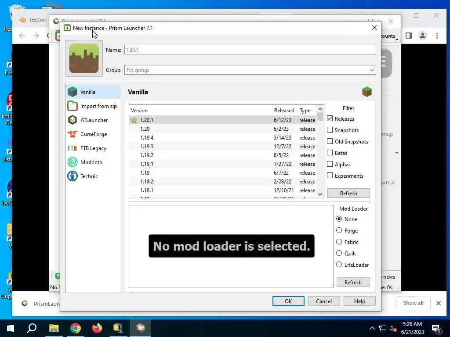Check the Betas filter
450x337 pixels.
(x=330, y=153)
